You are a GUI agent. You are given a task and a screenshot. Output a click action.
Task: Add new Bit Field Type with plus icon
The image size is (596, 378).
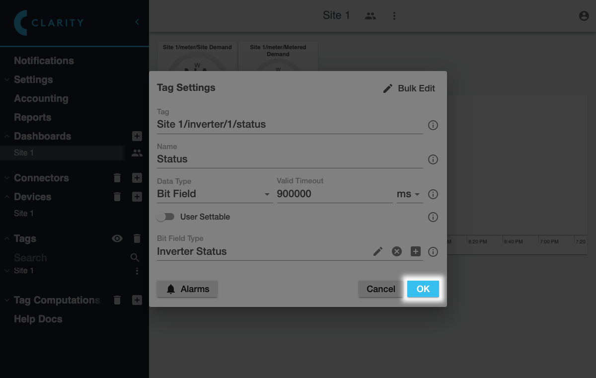pos(416,252)
